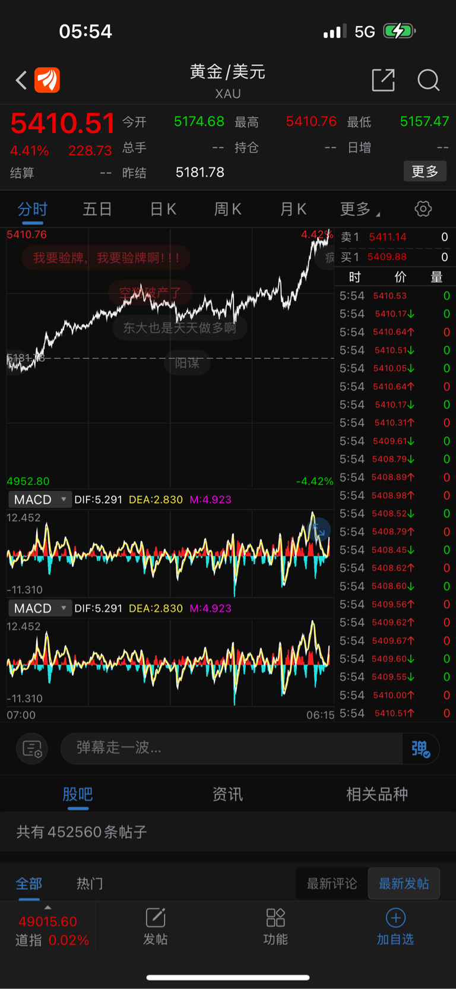Toggle danmaku with the blue 弹 icon
Screen dimensions: 456x989
pyautogui.click(x=421, y=748)
